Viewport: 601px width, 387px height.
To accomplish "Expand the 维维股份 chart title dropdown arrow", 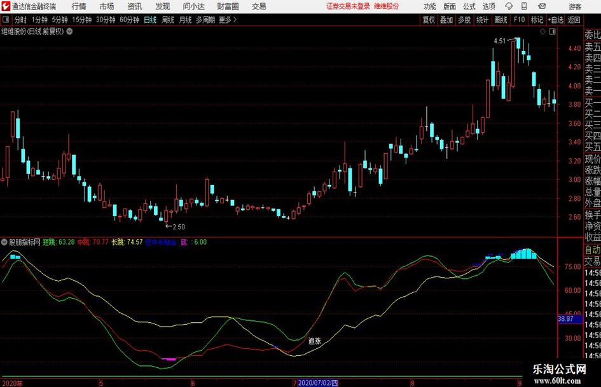I will point(70,31).
